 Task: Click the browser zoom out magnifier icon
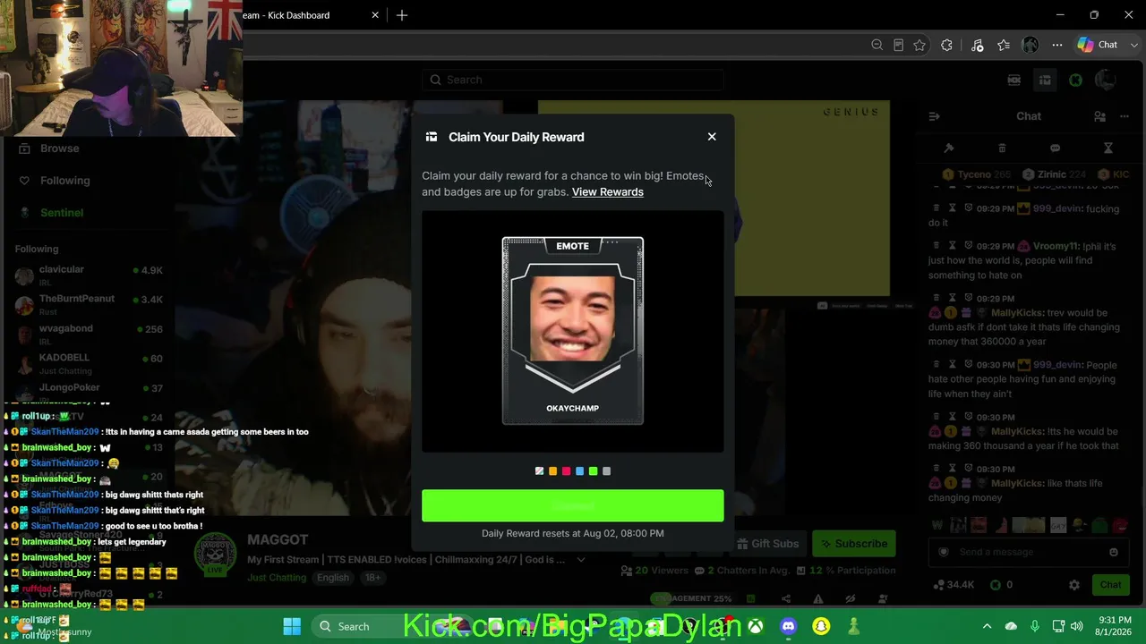pos(877,45)
